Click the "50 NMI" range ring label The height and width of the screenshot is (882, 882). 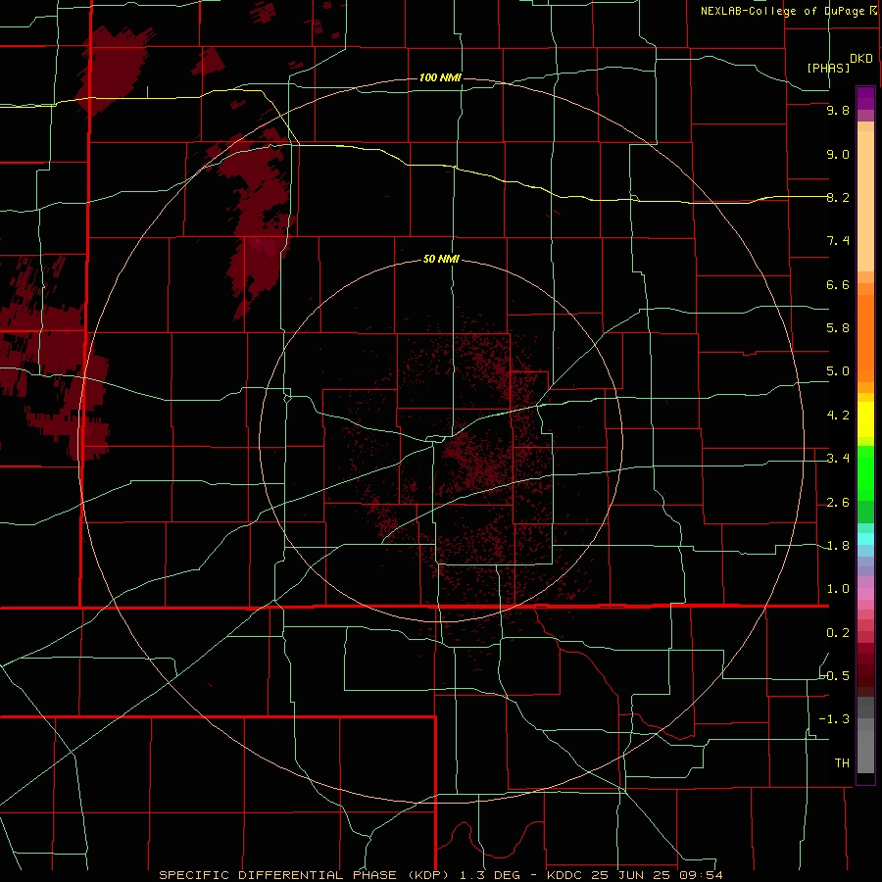tap(441, 260)
